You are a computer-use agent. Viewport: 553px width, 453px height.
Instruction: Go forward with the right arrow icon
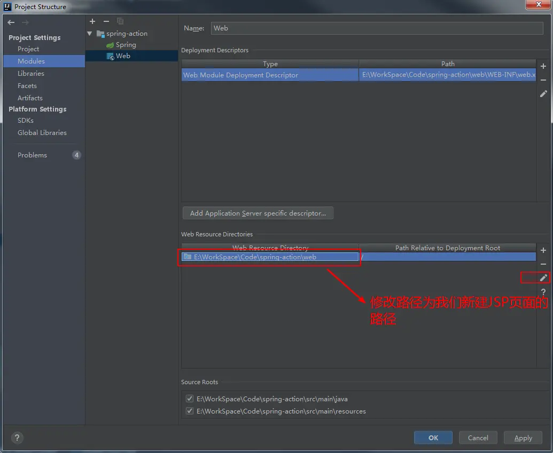pyautogui.click(x=25, y=22)
